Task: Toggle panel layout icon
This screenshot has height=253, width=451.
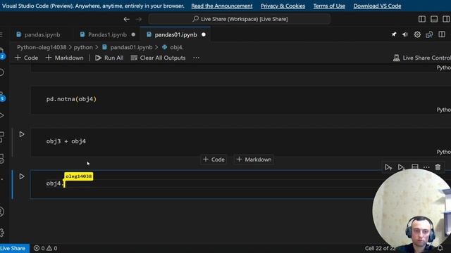Action: pyautogui.click(x=434, y=19)
